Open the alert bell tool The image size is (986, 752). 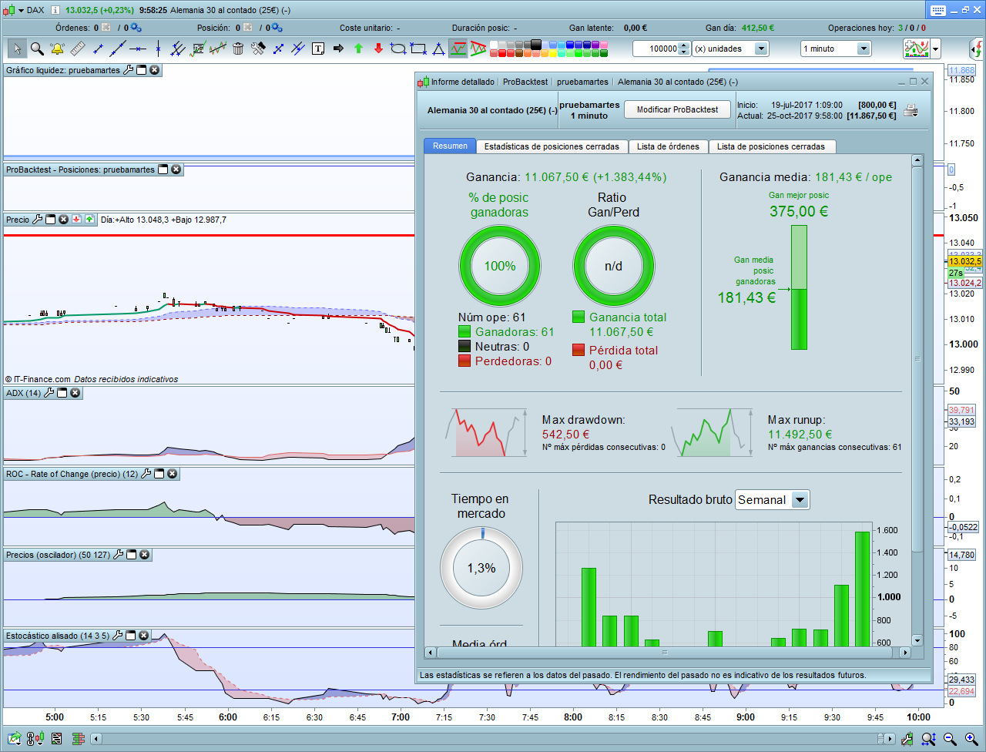pyautogui.click(x=57, y=49)
